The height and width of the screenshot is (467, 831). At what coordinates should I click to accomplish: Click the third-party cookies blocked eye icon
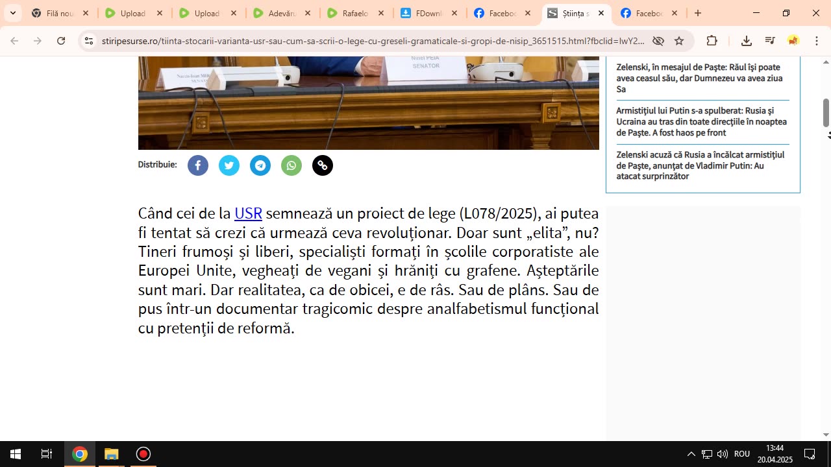click(x=658, y=41)
